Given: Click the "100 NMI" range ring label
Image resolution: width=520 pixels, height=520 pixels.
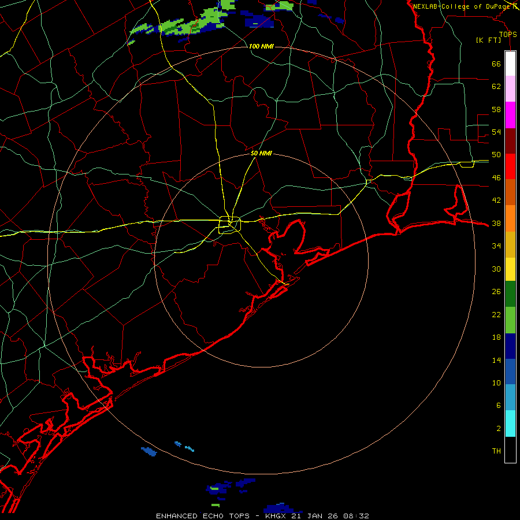Looking at the screenshot, I should pyautogui.click(x=261, y=46).
